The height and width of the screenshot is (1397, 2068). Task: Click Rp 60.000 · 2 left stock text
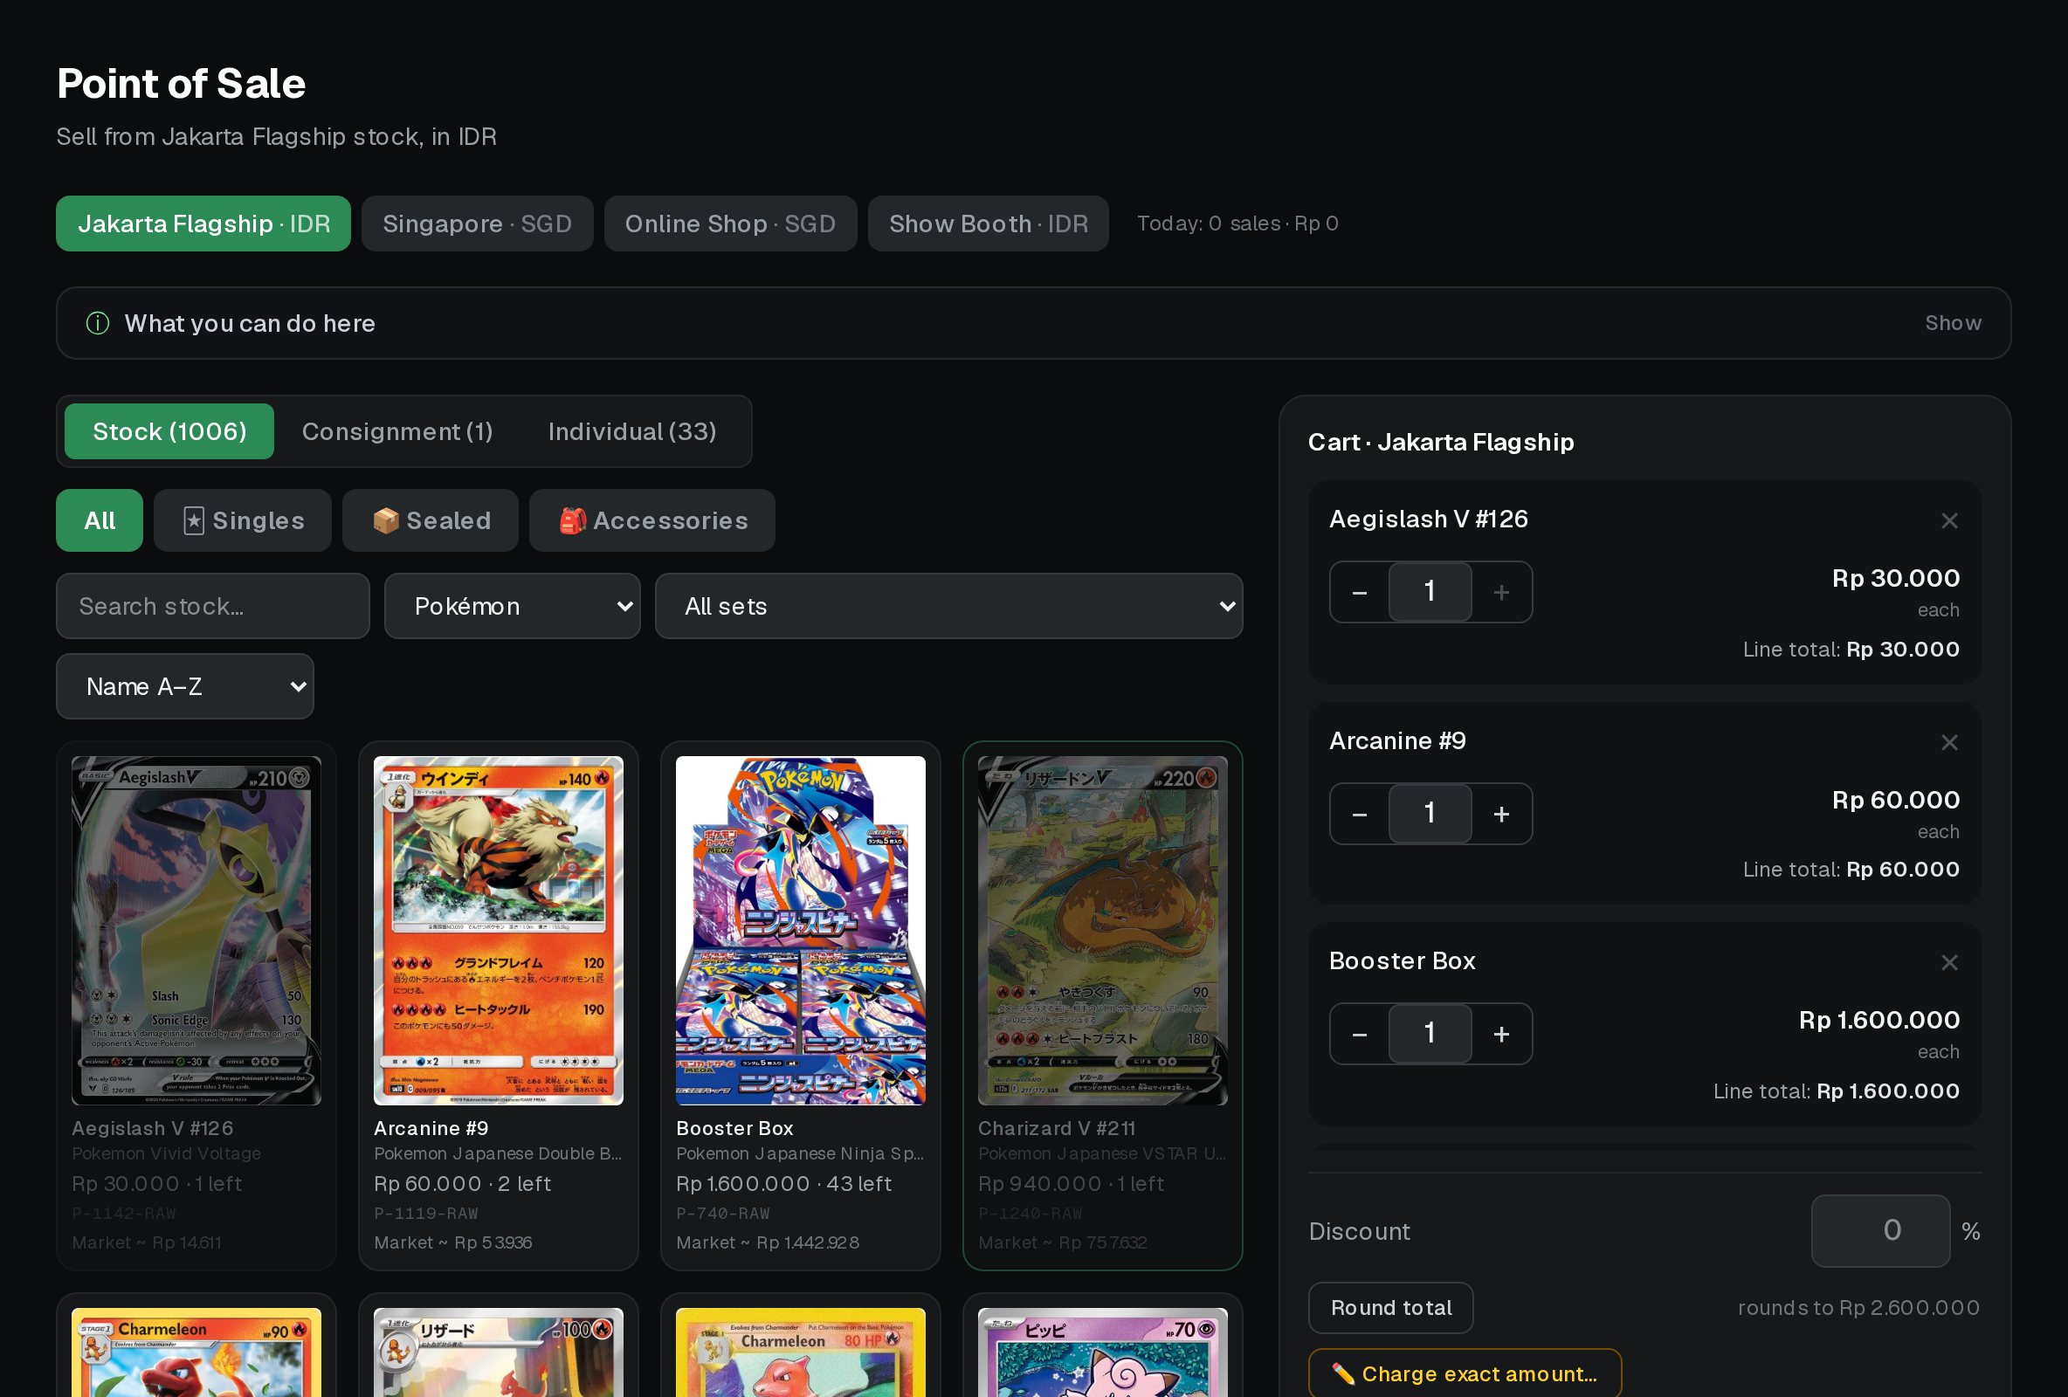tap(462, 1183)
